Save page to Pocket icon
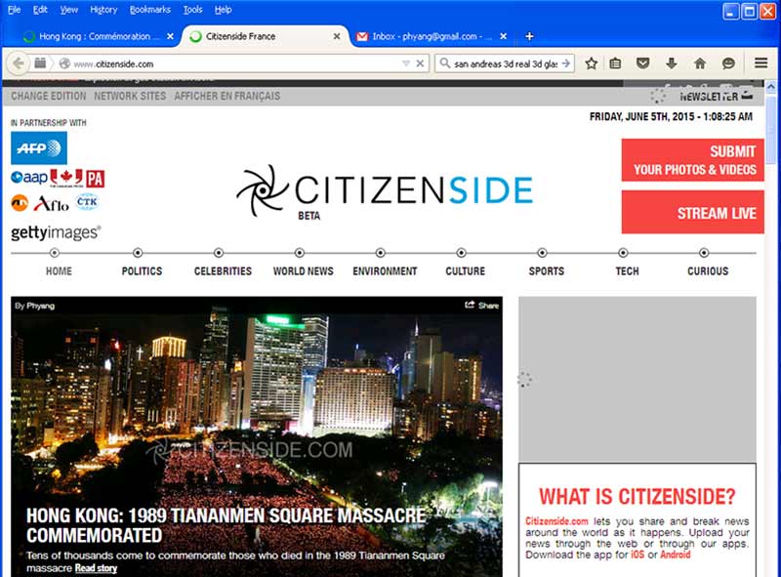Viewport: 781px width, 577px height. click(643, 63)
